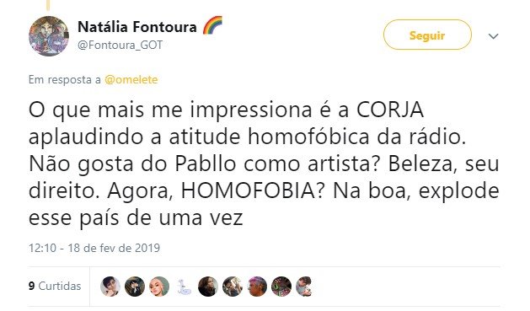Open the fifth liker avatar with long brown hair
This screenshot has height=311, width=530.
coord(208,287)
